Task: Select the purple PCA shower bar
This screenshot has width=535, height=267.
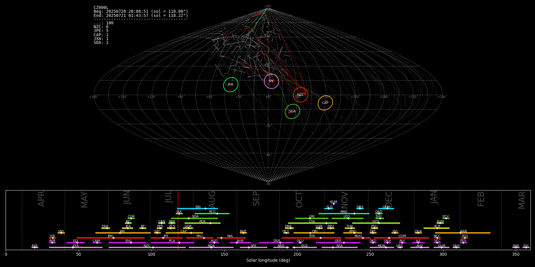Action: coord(172,243)
